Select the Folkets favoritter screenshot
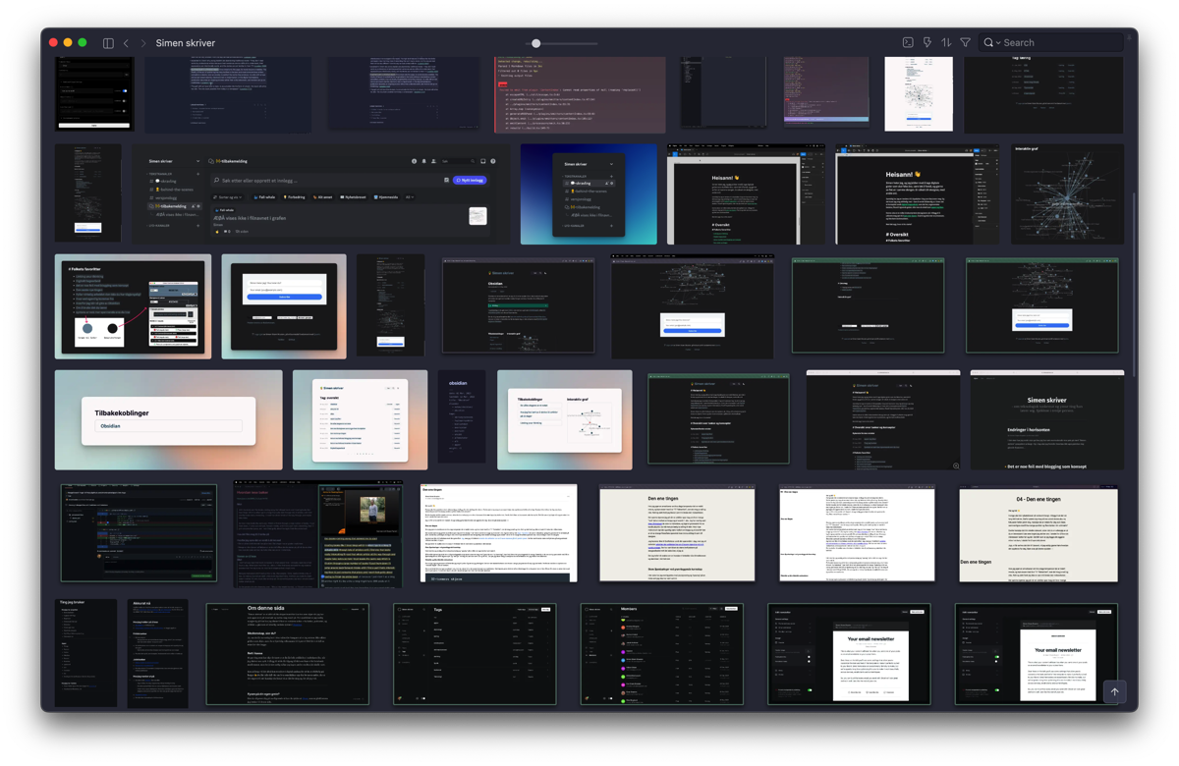This screenshot has height=766, width=1179. (133, 306)
